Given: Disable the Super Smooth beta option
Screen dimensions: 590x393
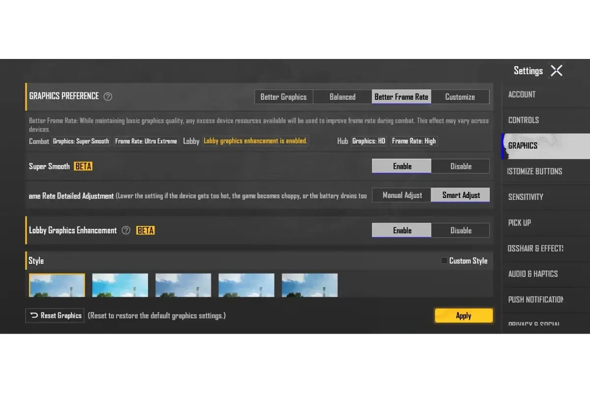Looking at the screenshot, I should 461,166.
